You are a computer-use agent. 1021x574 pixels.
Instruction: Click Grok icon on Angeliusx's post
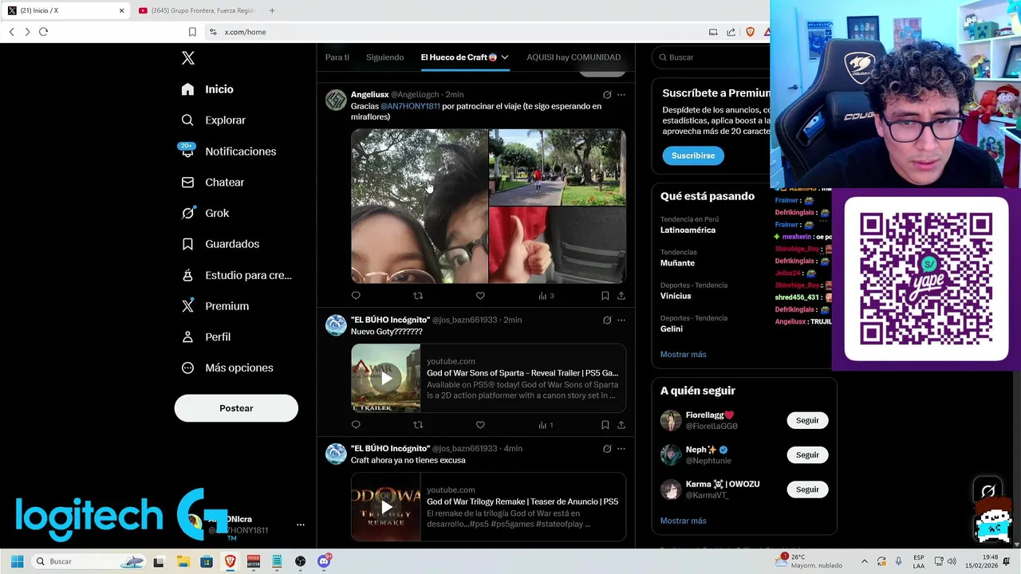tap(607, 95)
